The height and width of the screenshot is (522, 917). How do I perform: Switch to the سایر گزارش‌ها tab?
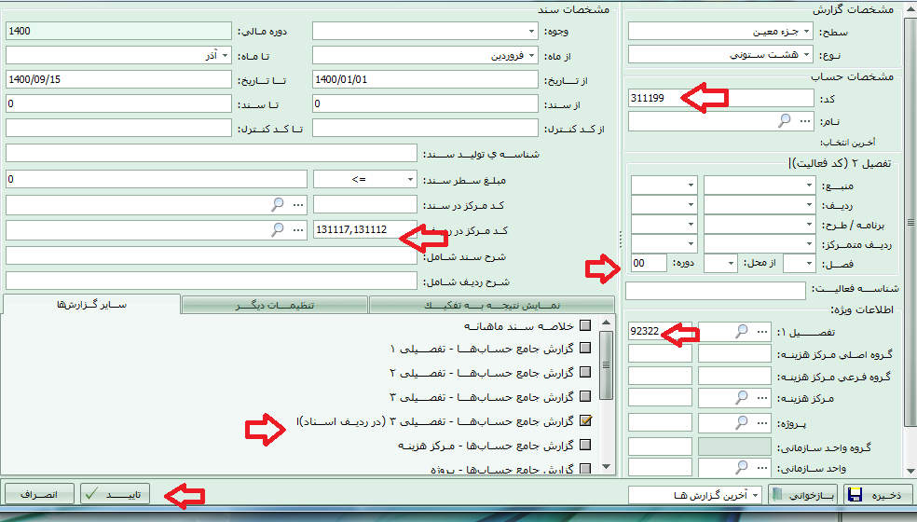92,304
